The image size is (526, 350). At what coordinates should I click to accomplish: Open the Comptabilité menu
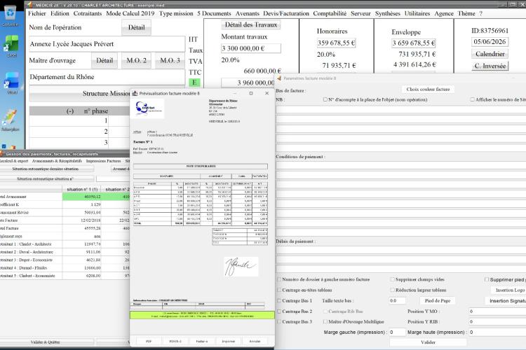(330, 14)
